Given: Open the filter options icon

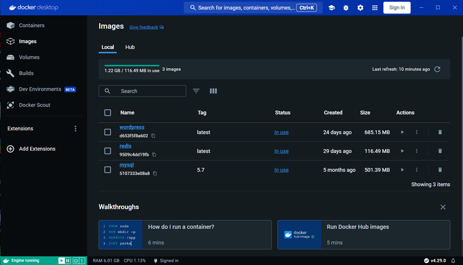Looking at the screenshot, I should [196, 91].
